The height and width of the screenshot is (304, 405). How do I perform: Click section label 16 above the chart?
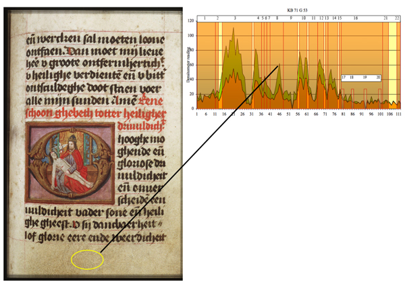(x=355, y=18)
